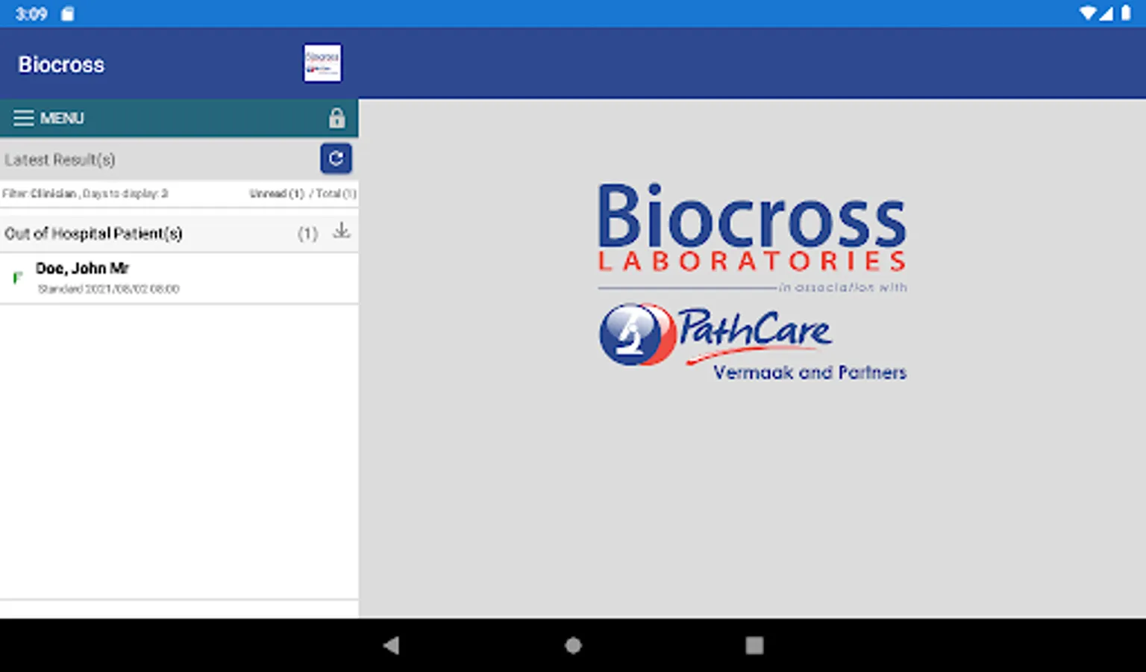Tap the (1) count beside Out of Hospital
The width and height of the screenshot is (1146, 672).
(x=307, y=234)
